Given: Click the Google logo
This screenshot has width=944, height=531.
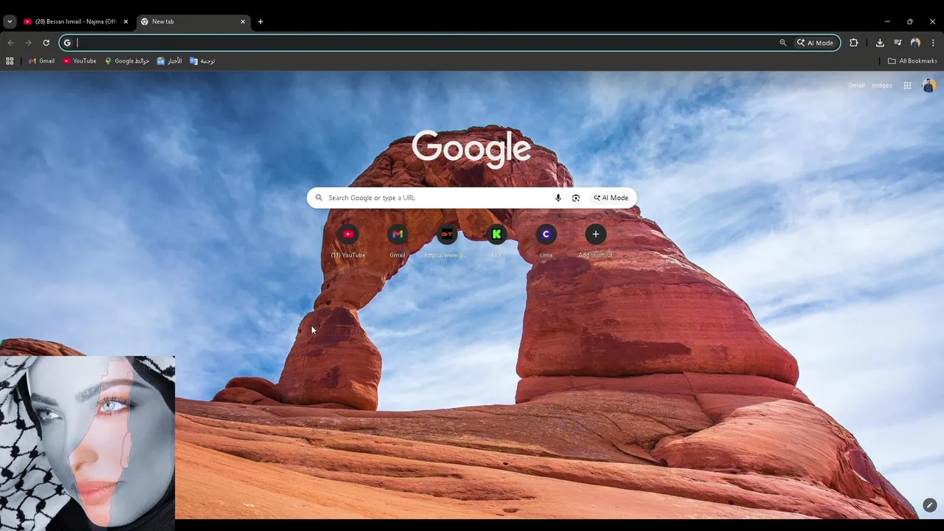Looking at the screenshot, I should pos(471,148).
